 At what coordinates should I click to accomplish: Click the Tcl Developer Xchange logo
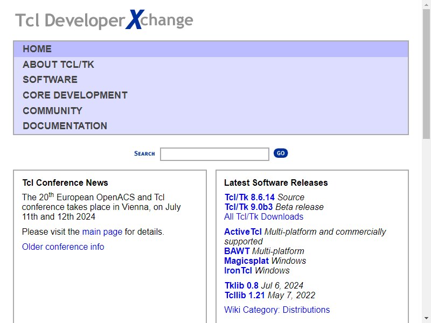pos(104,20)
